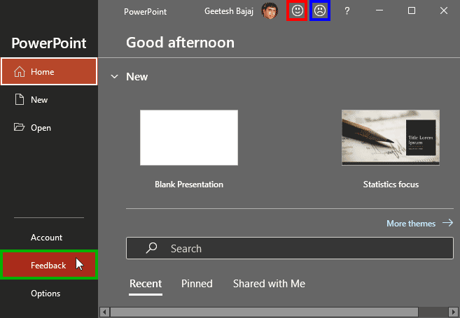The height and width of the screenshot is (318, 460).
Task: Click the horizontal scrollbar left arrow
Action: 105,312
